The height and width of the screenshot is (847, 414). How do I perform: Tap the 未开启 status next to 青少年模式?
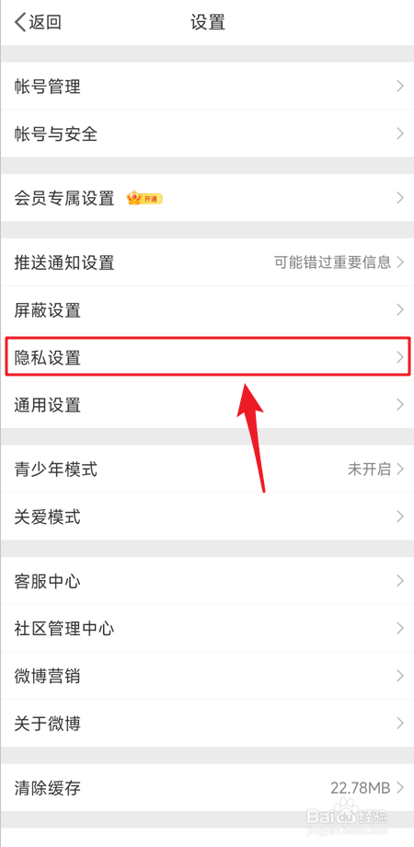pyautogui.click(x=369, y=469)
